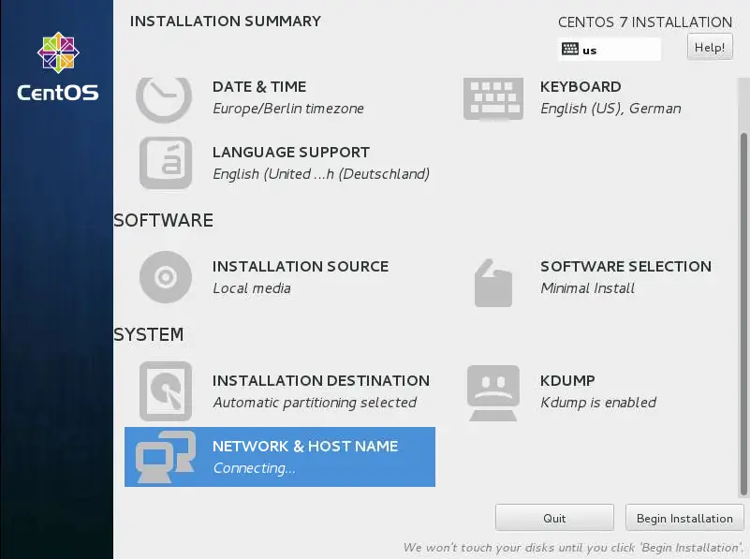Image resolution: width=750 pixels, height=559 pixels.
Task: Click the keyboard layout icon next to us
Action: [x=569, y=49]
